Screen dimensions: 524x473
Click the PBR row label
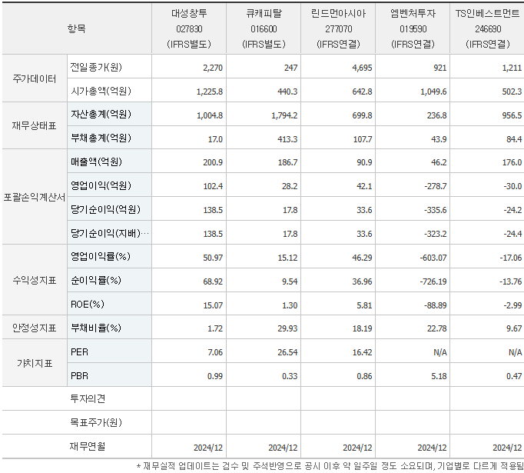click(x=80, y=376)
